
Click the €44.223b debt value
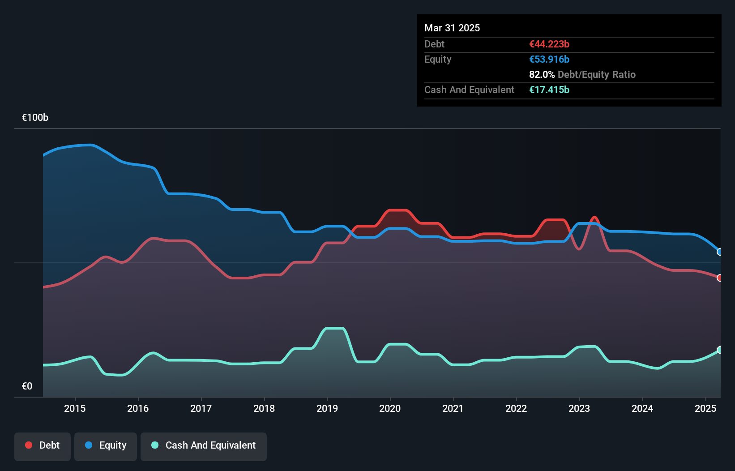[549, 44]
